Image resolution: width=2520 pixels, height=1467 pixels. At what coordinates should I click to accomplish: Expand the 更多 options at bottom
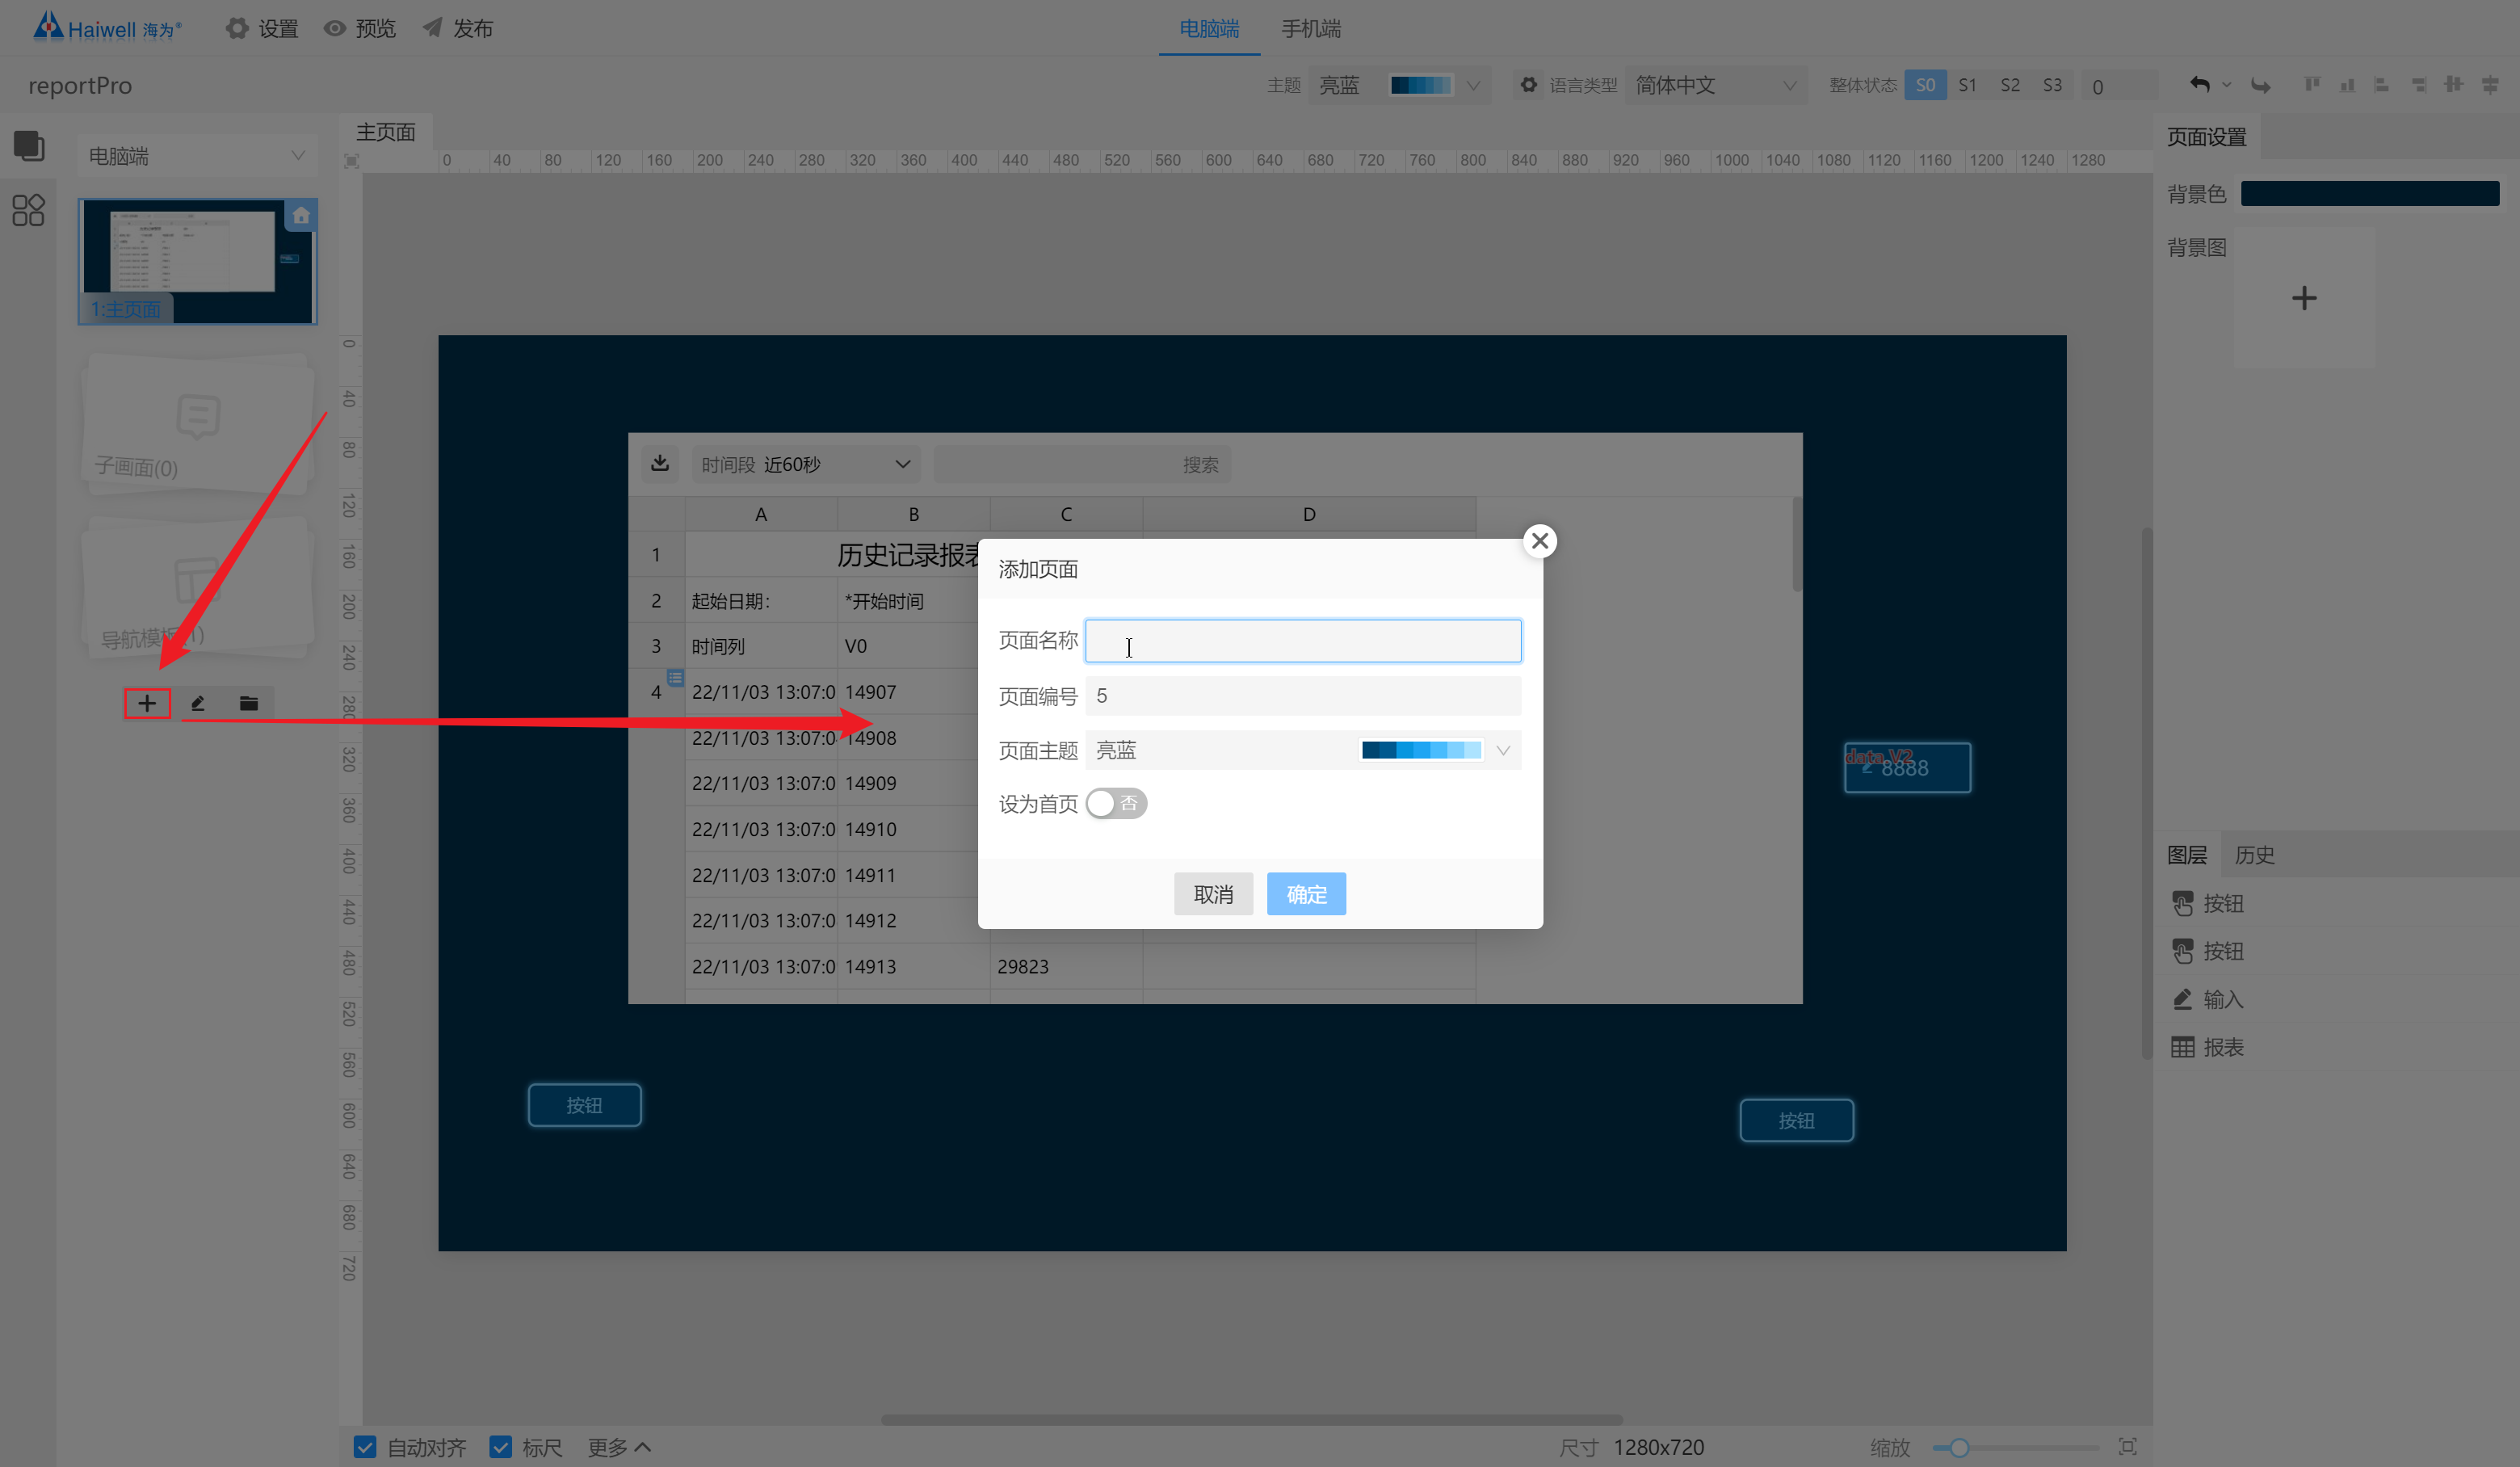619,1447
